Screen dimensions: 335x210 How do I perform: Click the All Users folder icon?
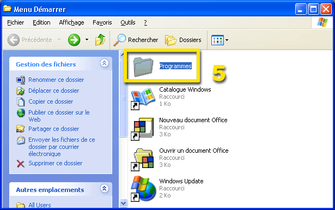[21, 205]
